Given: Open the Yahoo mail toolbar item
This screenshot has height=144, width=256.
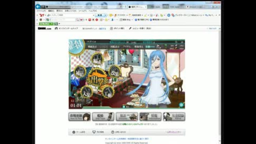Looking at the screenshot, I should point(195,15).
